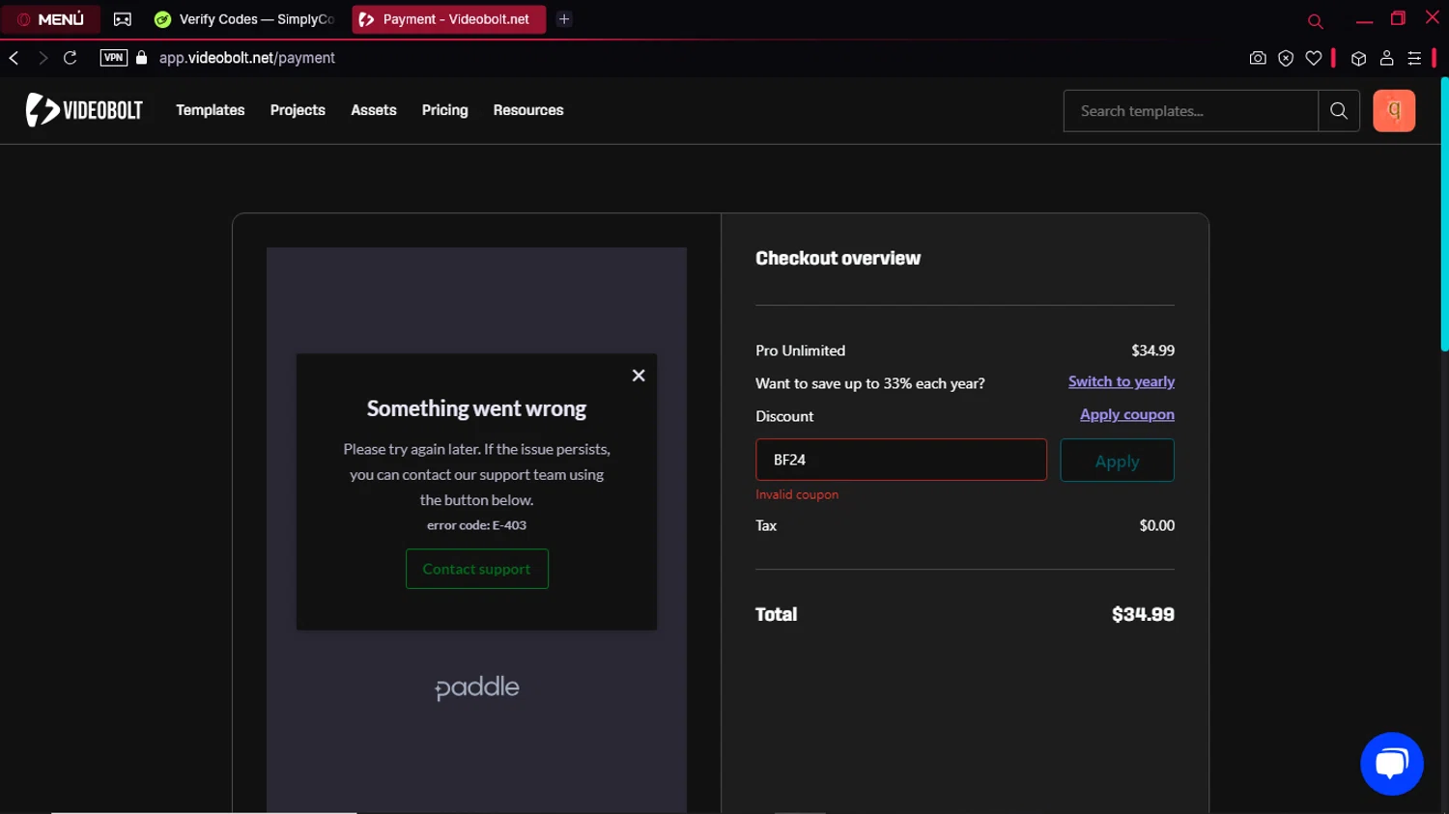Close the Something went wrong dialog

(x=639, y=376)
